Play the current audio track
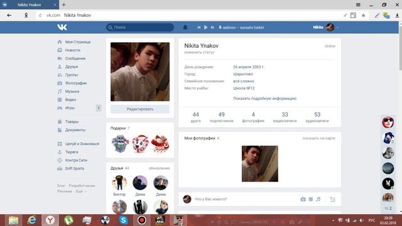This screenshot has height=226, width=402. click(x=205, y=27)
